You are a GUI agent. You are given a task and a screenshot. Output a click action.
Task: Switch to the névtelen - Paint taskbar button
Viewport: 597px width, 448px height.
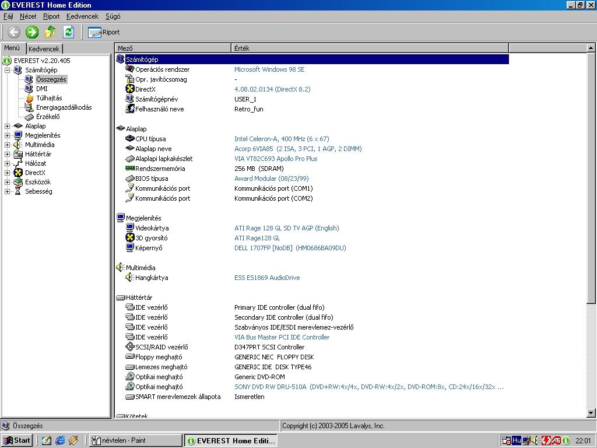point(136,440)
